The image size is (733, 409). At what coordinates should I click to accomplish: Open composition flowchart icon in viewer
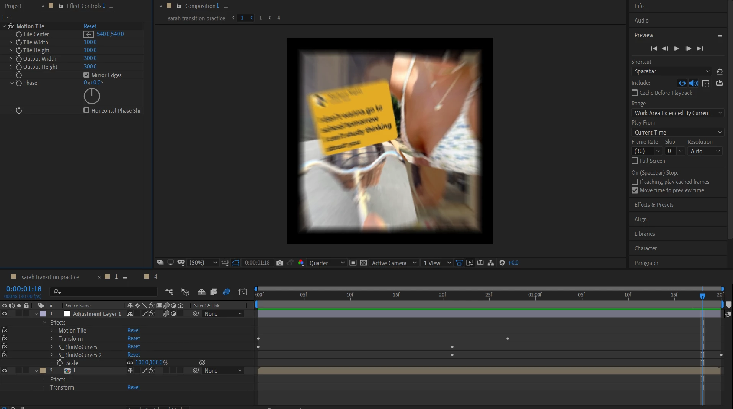491,263
